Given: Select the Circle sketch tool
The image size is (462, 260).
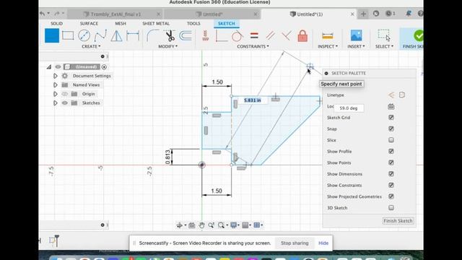Looking at the screenshot, I should pyautogui.click(x=84, y=35).
